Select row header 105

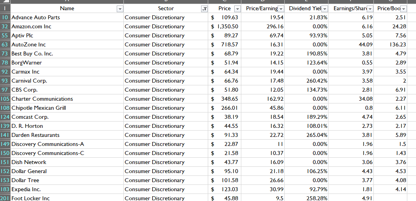pyautogui.click(x=5, y=99)
